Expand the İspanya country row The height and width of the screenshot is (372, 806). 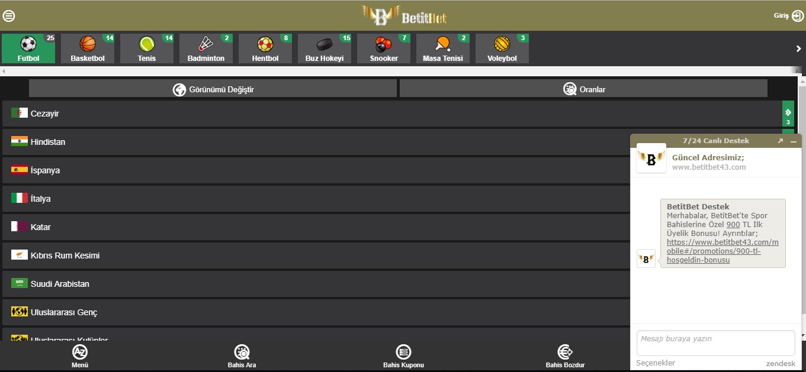point(316,170)
